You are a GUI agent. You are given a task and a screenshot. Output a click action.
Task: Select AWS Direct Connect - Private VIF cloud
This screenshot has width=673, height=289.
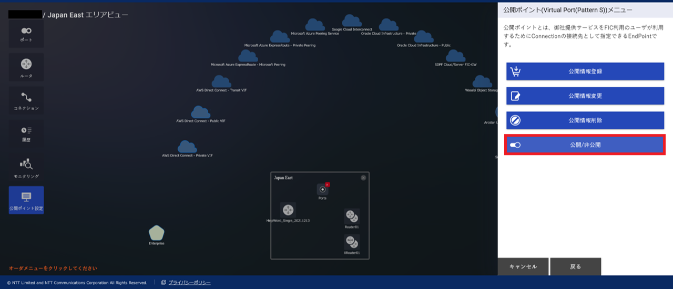187,147
